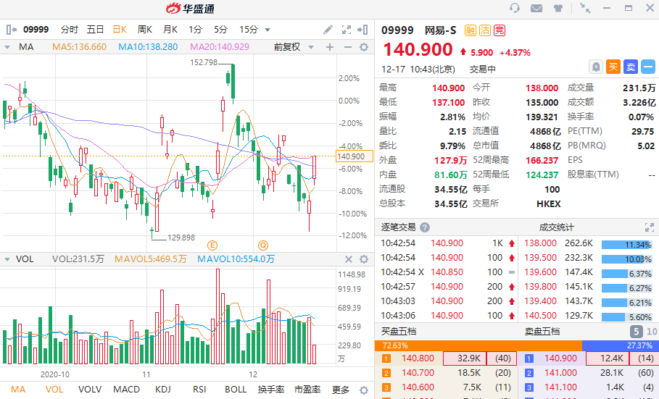The height and width of the screenshot is (399, 659).
Task: Collapse left panel icon beside 09999
Action: point(12,30)
